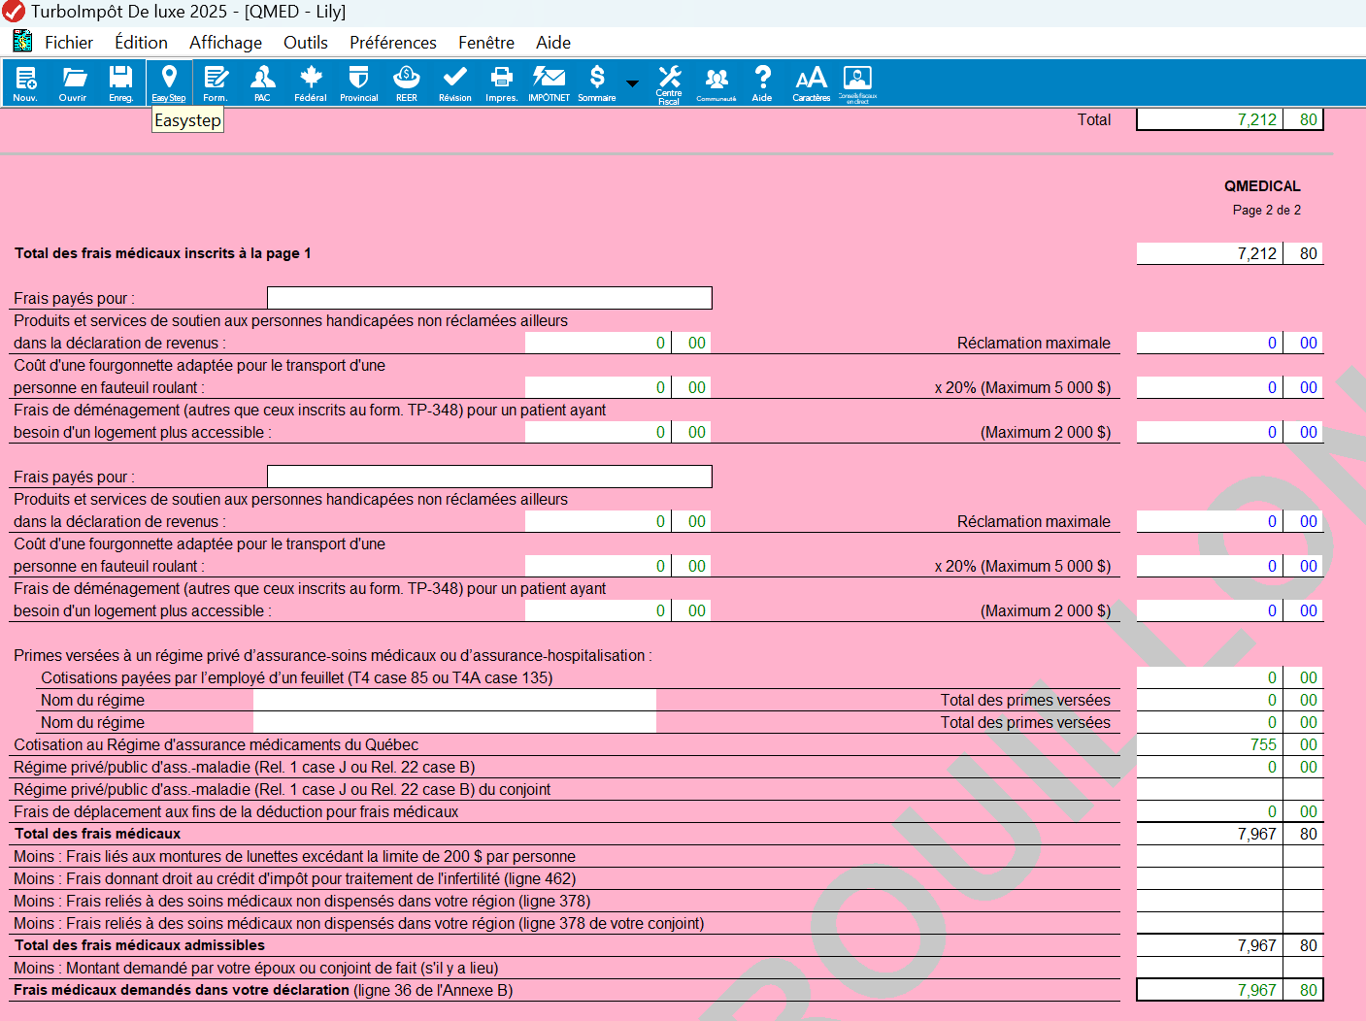This screenshot has width=1366, height=1021.
Task: Click 'Total des frais médicaux admissibles' label
Action: (x=140, y=945)
